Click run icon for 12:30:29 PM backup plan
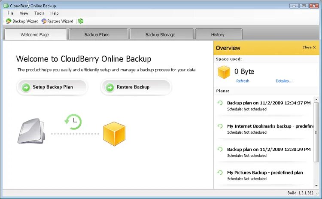The image size is (322, 199). point(220,149)
